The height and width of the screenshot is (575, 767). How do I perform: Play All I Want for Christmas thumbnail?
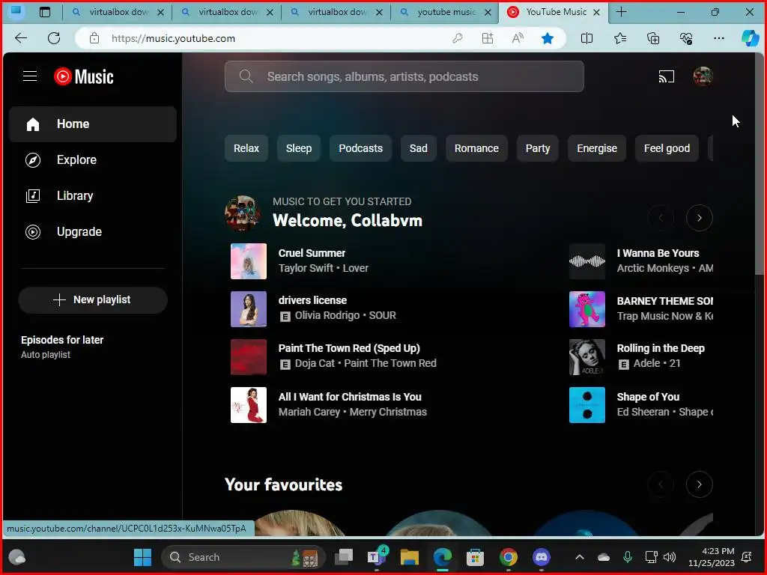[x=249, y=405]
